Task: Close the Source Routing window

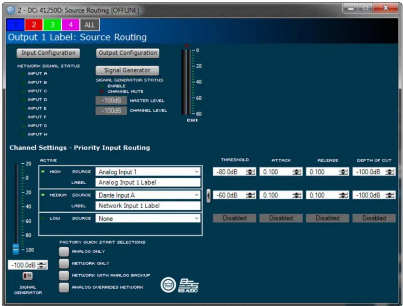Action: (385, 8)
